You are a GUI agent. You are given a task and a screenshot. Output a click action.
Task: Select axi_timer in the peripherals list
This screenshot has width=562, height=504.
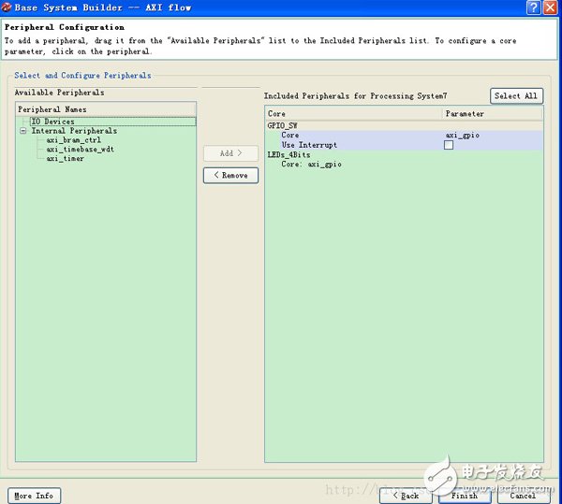point(65,159)
